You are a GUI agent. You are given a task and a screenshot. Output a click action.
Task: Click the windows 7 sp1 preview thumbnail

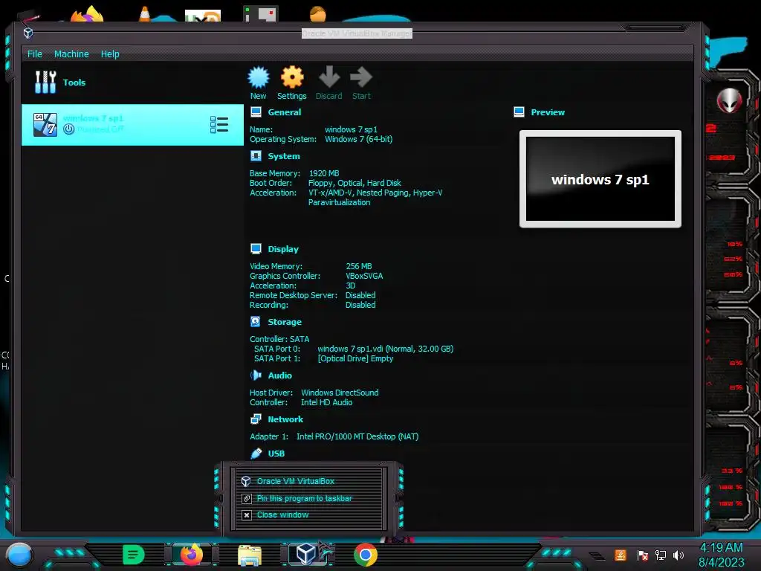point(600,178)
